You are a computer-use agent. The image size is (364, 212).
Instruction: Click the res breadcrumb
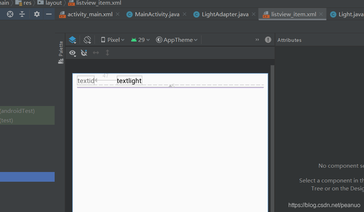pos(24,3)
